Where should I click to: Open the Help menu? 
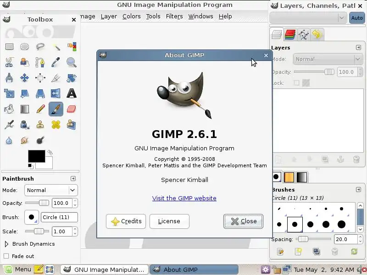pos(225,16)
